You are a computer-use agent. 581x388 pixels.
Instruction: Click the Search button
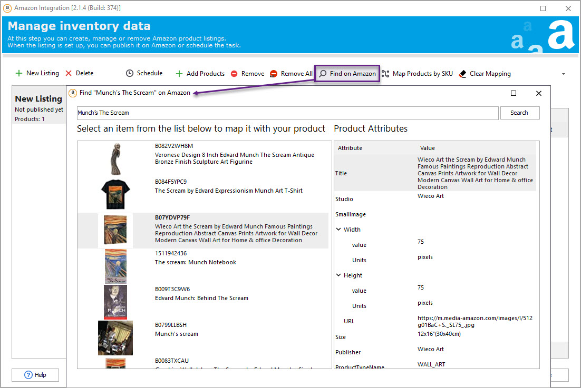519,113
